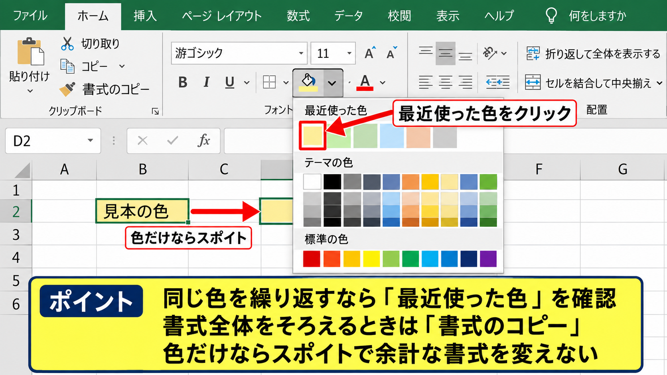This screenshot has width=667, height=375.
Task: Click the Cut (切り取り) scissors icon
Action: coord(67,44)
